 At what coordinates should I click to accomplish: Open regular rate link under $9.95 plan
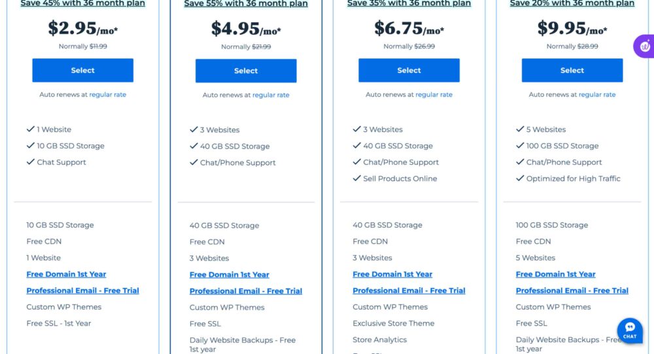click(597, 95)
